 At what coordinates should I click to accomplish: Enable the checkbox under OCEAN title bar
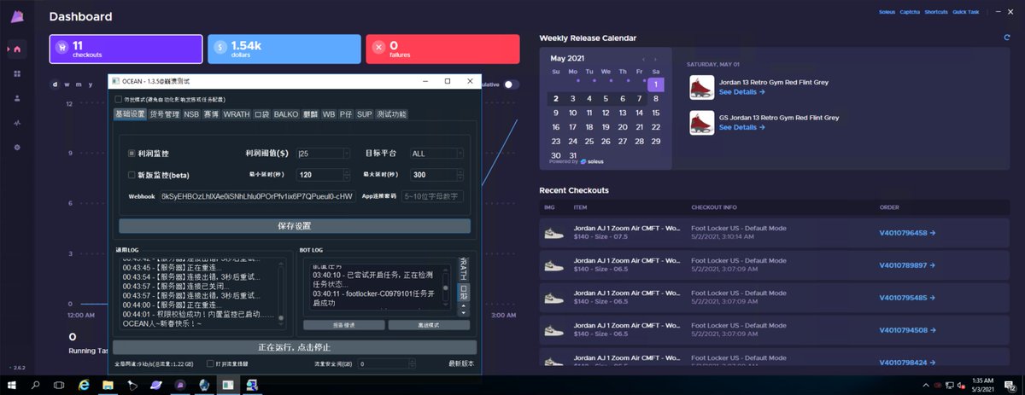[119, 99]
